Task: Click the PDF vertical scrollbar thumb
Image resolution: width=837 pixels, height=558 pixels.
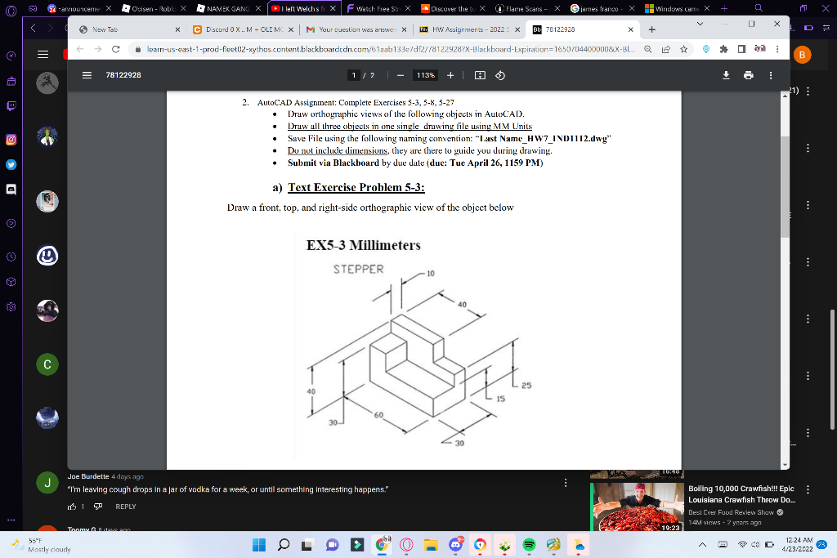Action: [x=786, y=187]
